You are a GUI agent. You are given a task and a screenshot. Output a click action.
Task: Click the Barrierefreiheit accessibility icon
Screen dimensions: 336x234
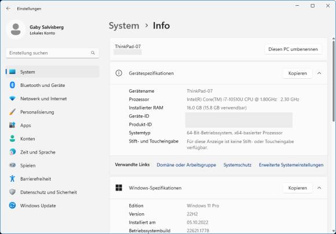click(12, 178)
